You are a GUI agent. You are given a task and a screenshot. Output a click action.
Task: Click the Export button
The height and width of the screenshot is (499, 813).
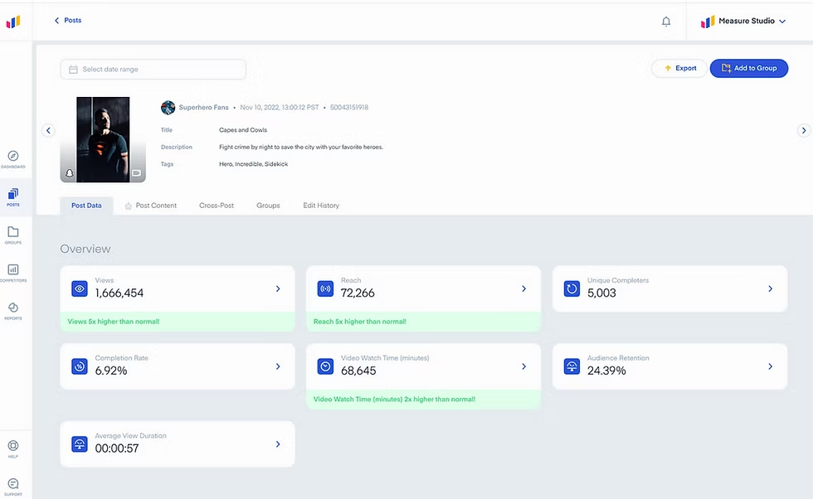[x=679, y=69]
